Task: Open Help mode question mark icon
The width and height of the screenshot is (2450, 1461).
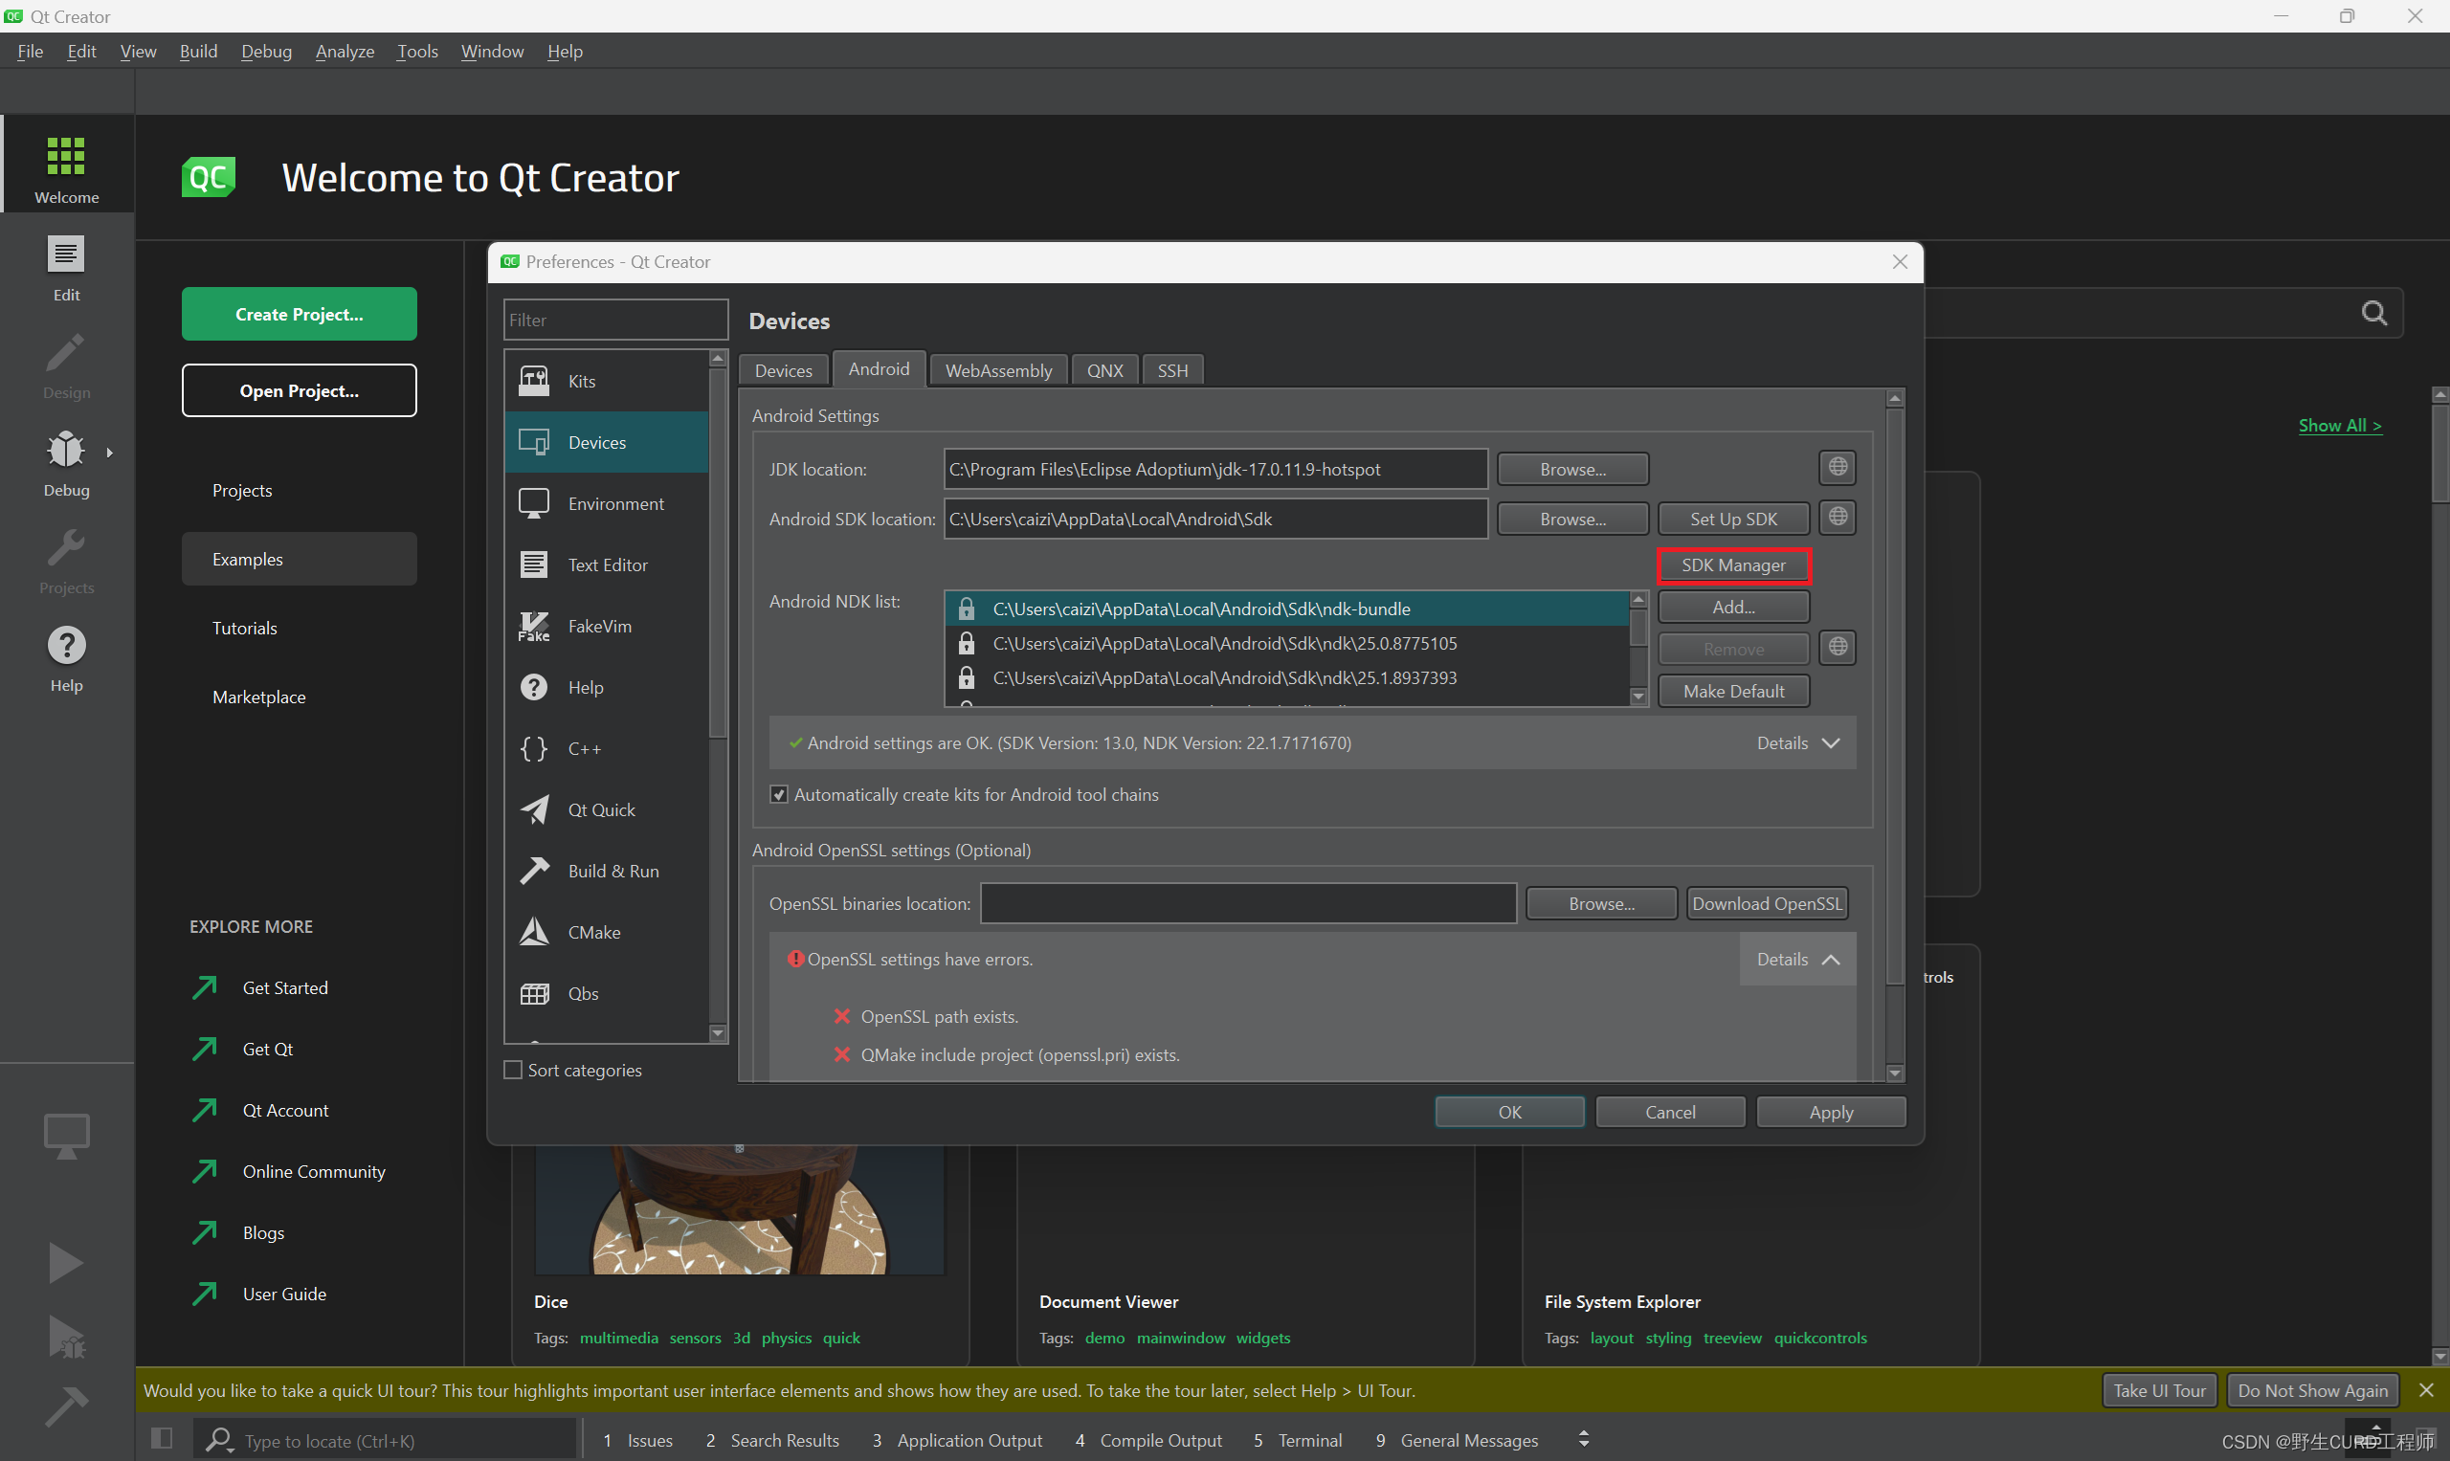Action: 67,645
